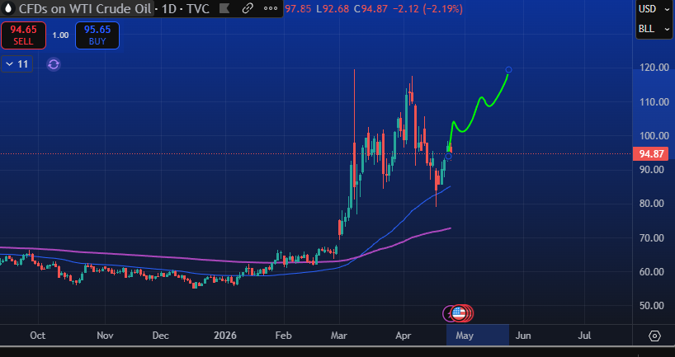
Task: Open the BLL unit dropdown
Action: [654, 29]
